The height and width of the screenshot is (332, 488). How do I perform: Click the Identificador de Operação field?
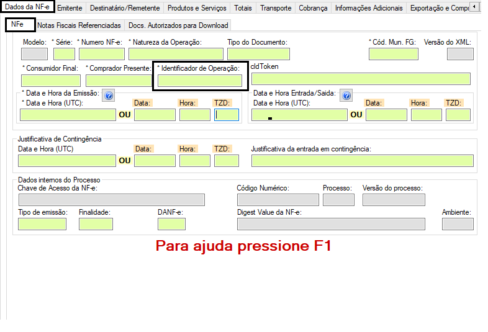coord(200,81)
